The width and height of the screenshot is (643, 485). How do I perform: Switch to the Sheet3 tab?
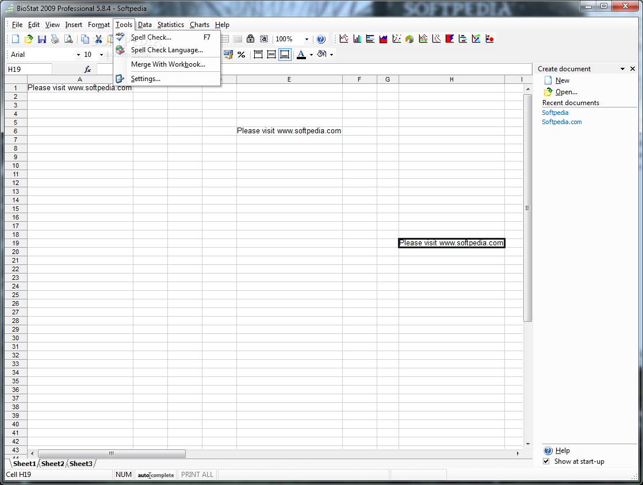(81, 464)
